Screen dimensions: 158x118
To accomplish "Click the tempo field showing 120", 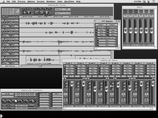I will pos(66,9).
